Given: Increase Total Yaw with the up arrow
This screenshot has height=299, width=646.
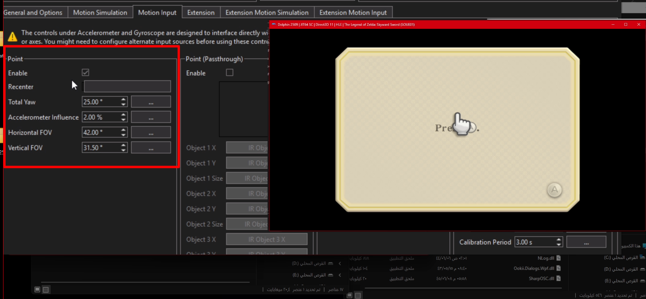Looking at the screenshot, I should click(x=124, y=99).
